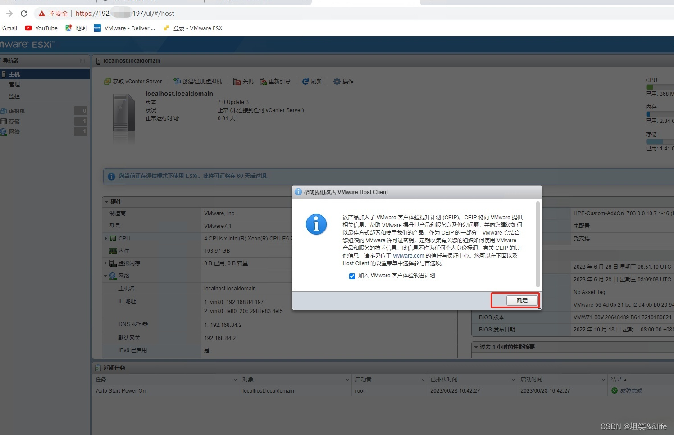Click the insecure connection warning icon
The height and width of the screenshot is (435, 674).
tap(42, 14)
